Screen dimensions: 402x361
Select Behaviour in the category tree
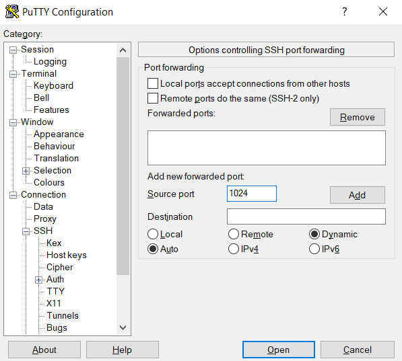(x=55, y=146)
